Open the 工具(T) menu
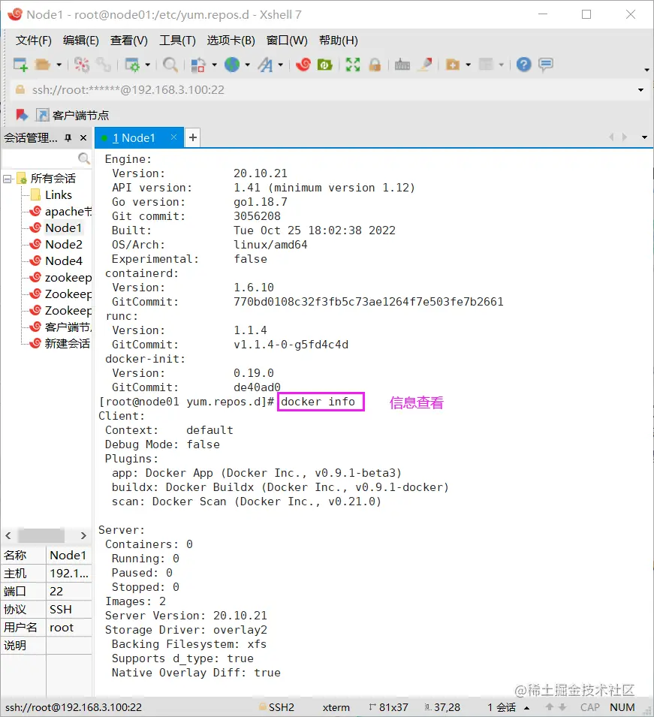 coord(177,41)
